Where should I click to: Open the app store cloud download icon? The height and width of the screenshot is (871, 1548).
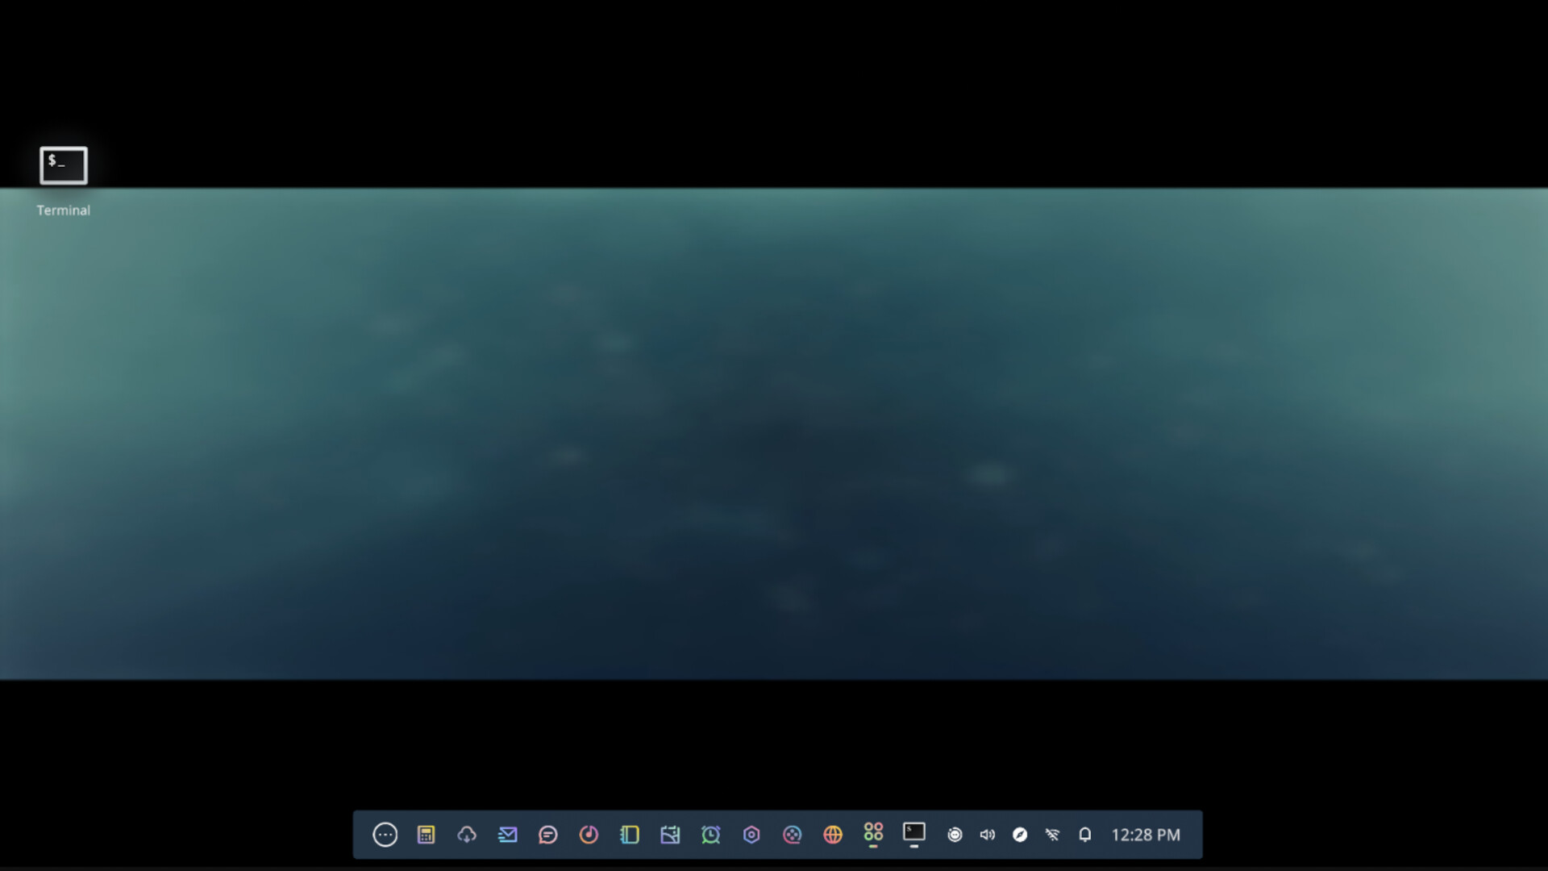click(x=467, y=835)
